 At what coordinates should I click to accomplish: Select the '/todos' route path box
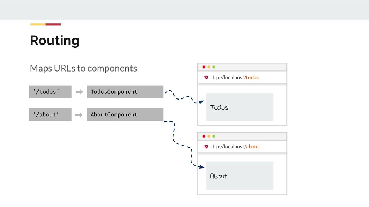point(50,92)
